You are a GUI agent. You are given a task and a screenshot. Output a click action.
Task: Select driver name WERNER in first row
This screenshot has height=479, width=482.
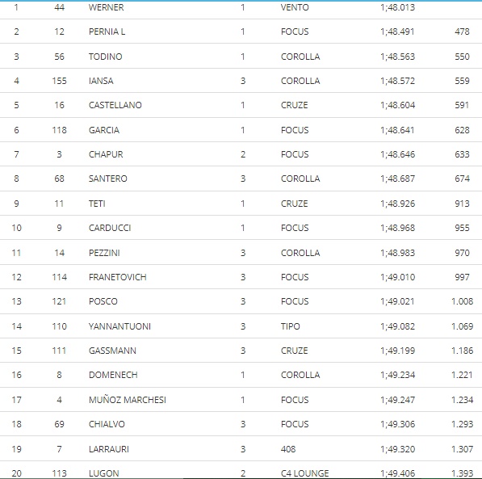(106, 7)
